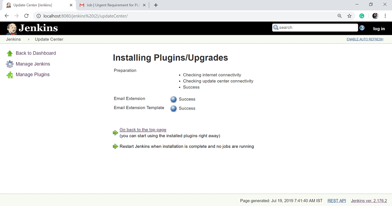Click the blue status ball for Email Extension Template
Screen dimensions: 392x206
(173, 109)
